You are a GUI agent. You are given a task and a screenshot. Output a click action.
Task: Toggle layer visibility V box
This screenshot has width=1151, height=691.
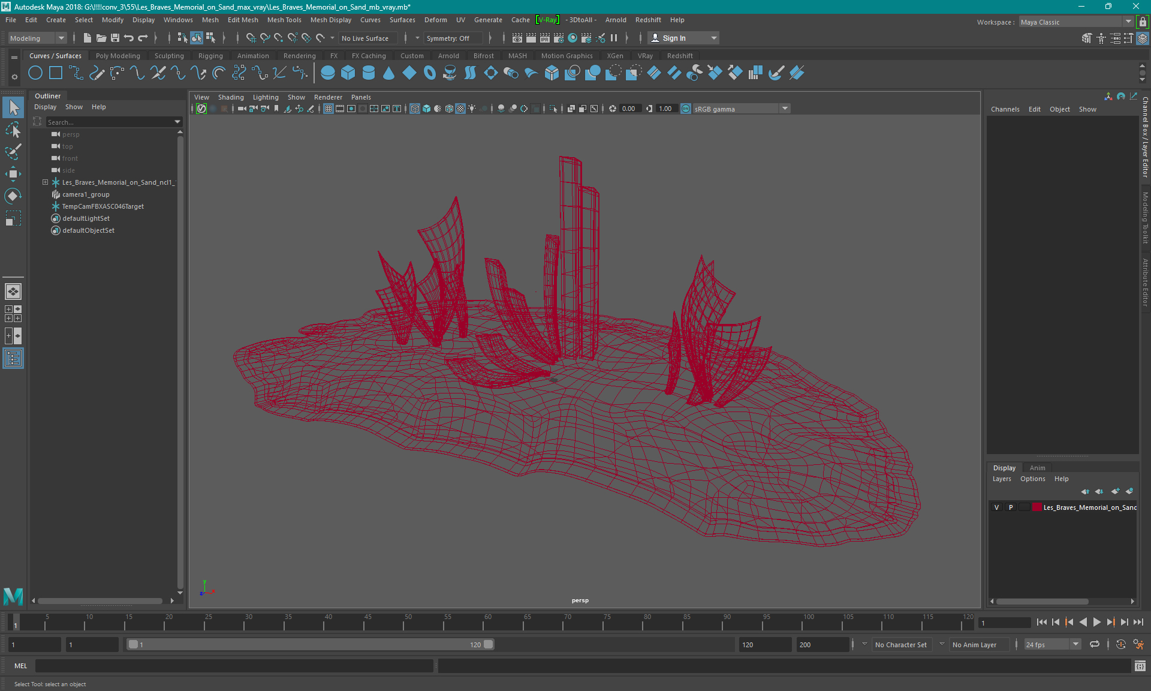pyautogui.click(x=997, y=507)
